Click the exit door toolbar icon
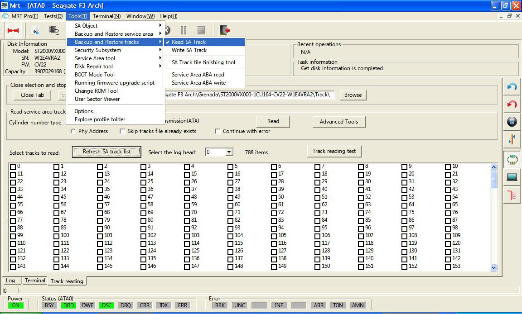The height and width of the screenshot is (314, 522). pos(225,31)
